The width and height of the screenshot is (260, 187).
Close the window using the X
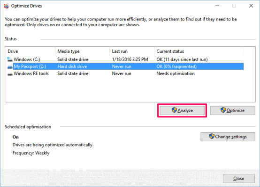251,6
